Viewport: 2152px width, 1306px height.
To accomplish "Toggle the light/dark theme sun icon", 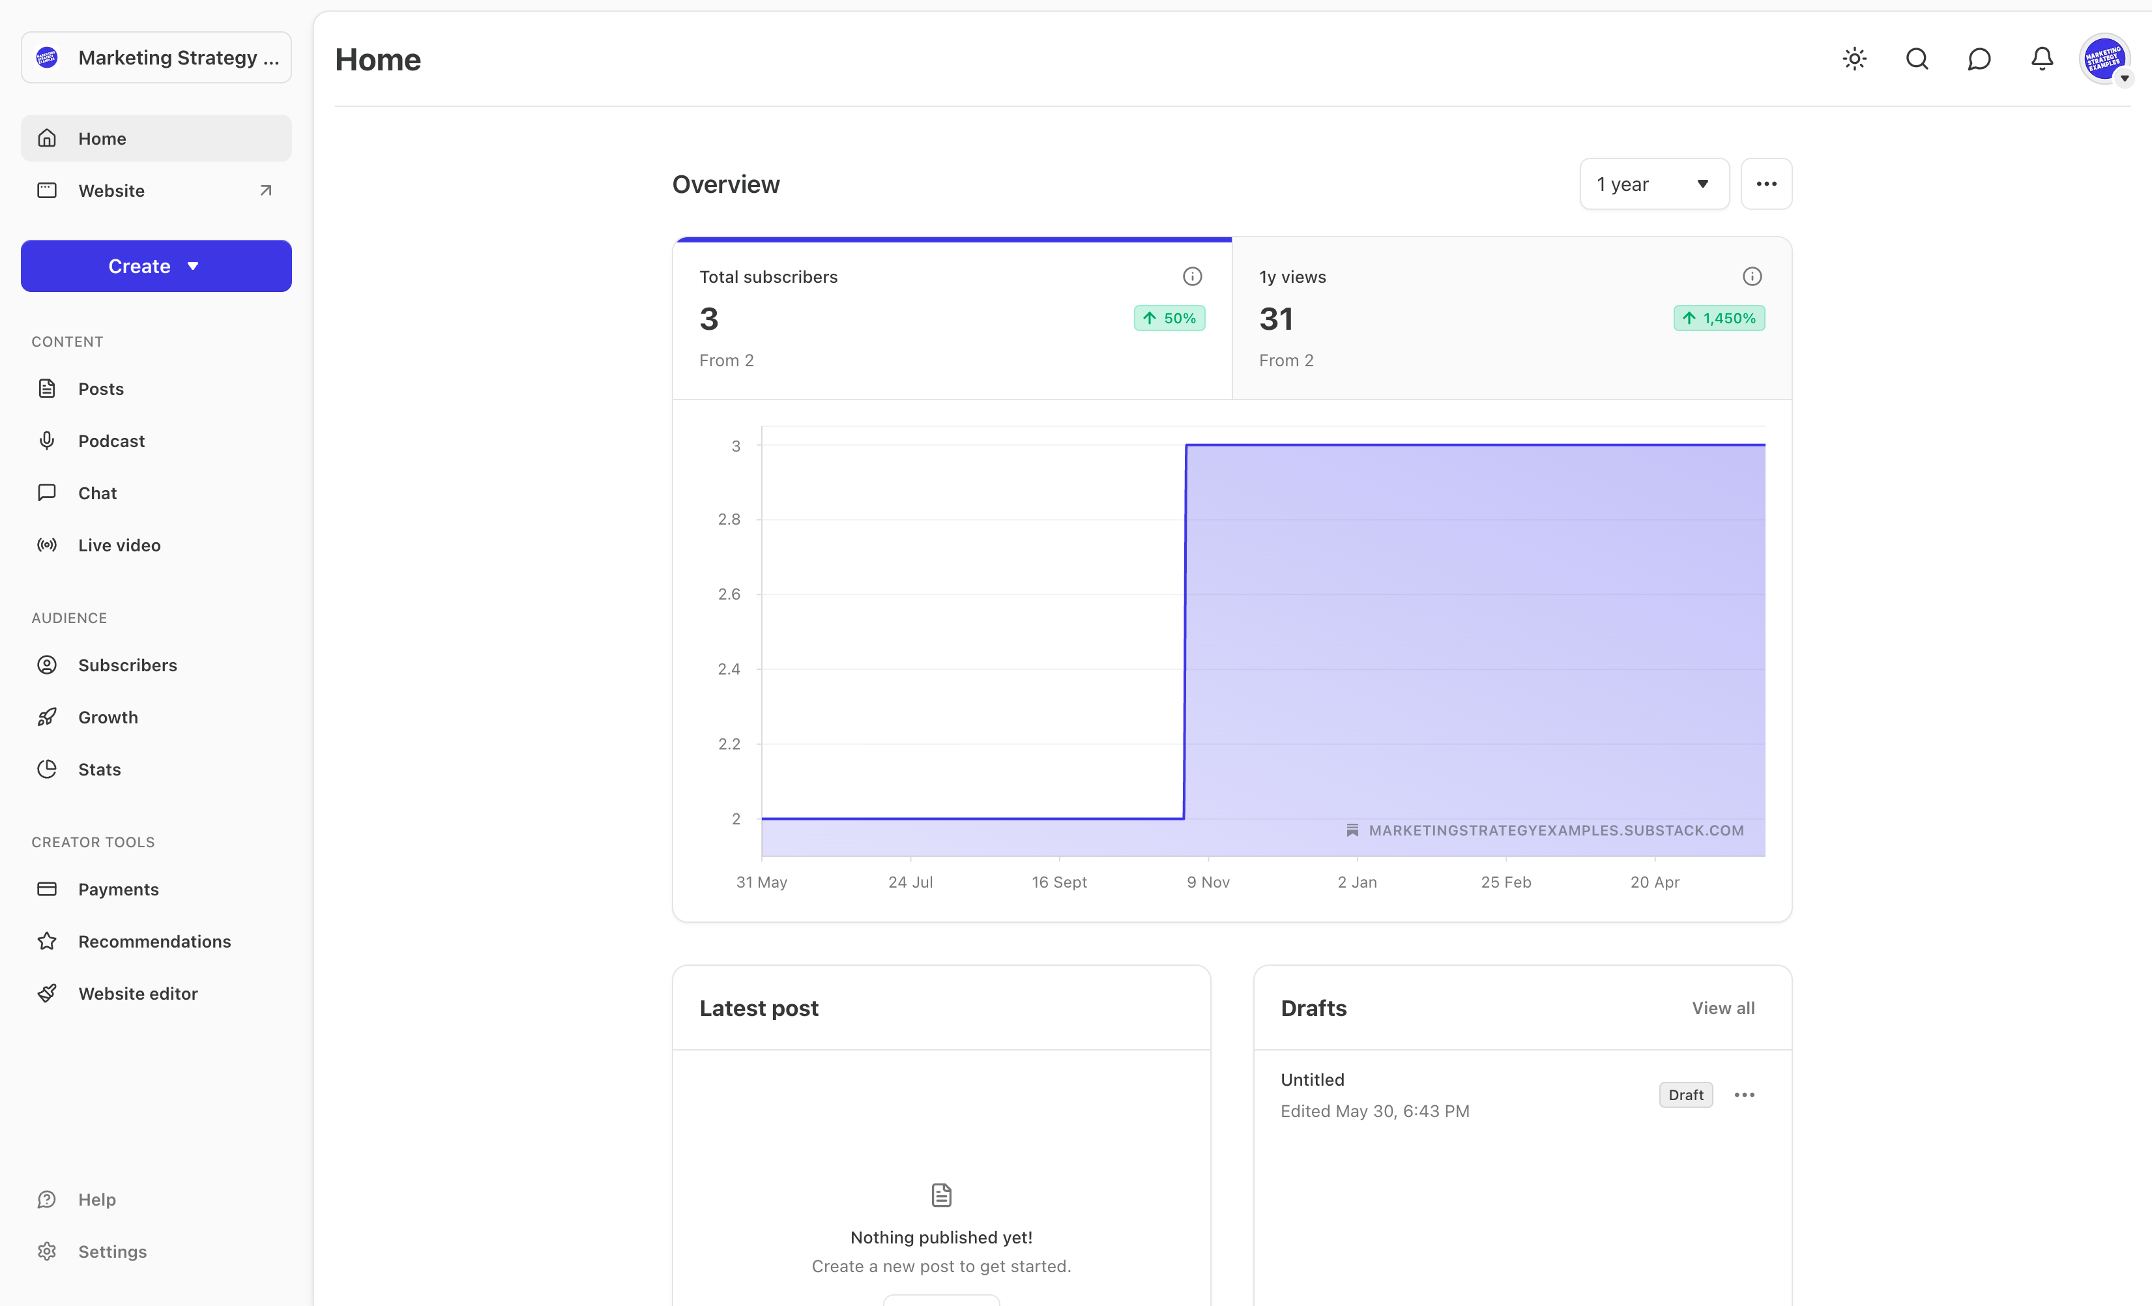I will click(x=1854, y=59).
